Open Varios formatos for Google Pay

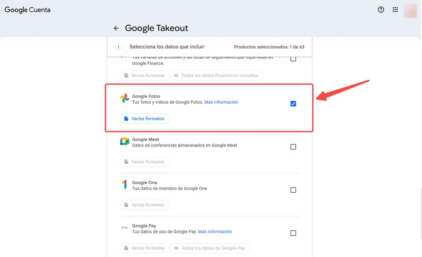click(144, 248)
